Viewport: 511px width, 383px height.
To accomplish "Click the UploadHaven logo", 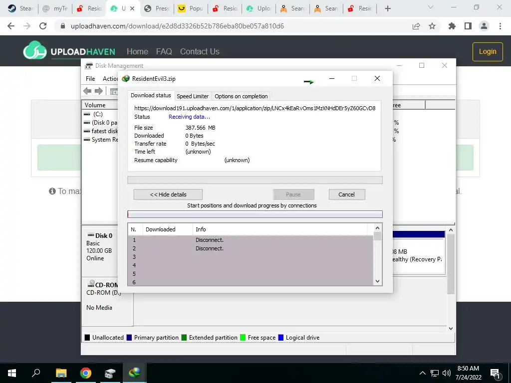I will pyautogui.click(x=69, y=51).
